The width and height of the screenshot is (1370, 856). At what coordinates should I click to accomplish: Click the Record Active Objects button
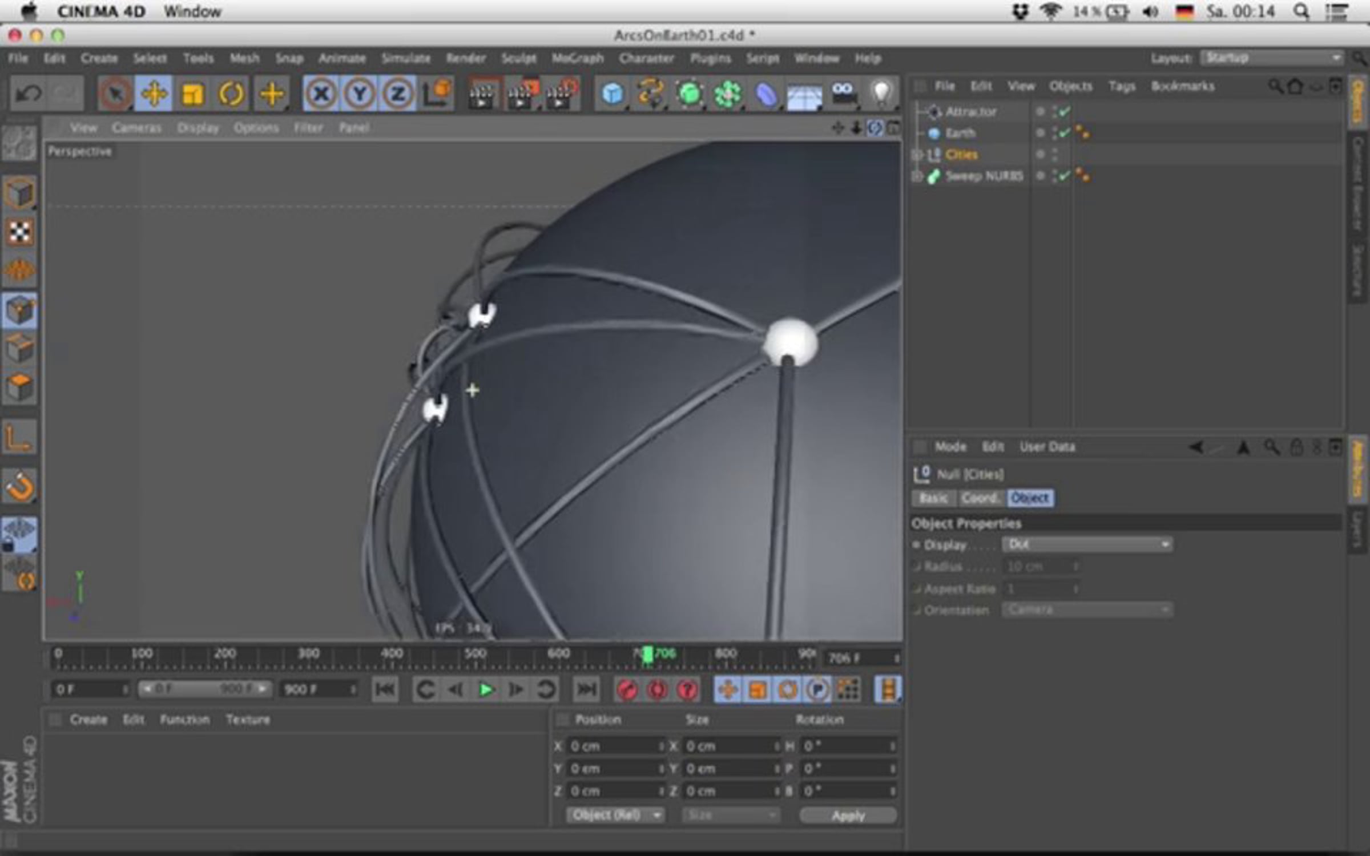click(627, 690)
